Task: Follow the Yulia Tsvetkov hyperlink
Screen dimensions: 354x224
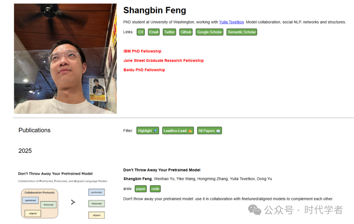Action: point(231,22)
